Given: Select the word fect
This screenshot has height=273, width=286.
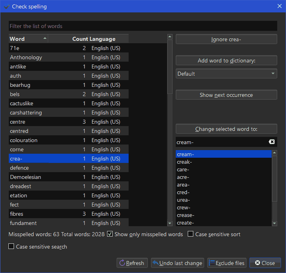Looking at the screenshot, I should 69,205.
